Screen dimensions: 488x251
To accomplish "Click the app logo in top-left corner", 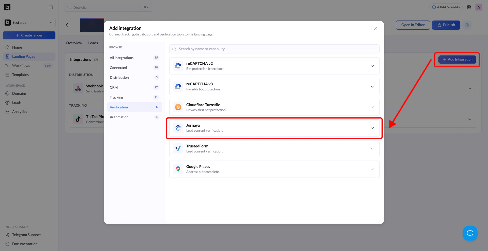I will click(7, 7).
